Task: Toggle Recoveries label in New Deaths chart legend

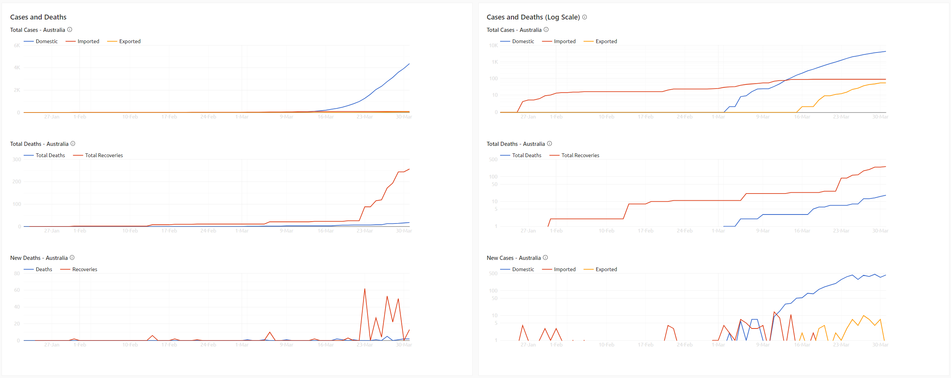Action: [x=85, y=269]
